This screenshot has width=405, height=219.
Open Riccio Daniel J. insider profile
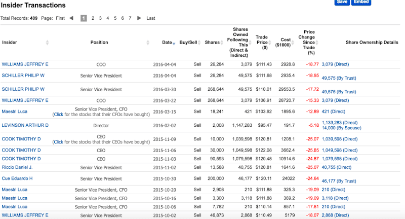17,167
